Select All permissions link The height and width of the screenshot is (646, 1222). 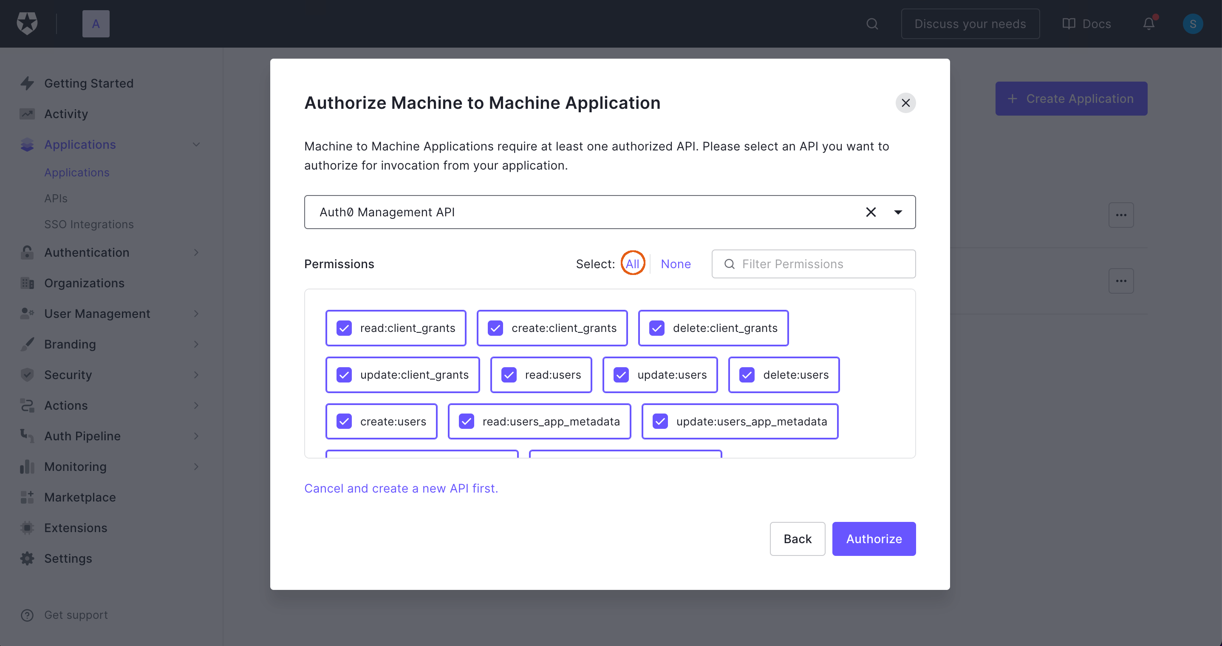pyautogui.click(x=632, y=264)
